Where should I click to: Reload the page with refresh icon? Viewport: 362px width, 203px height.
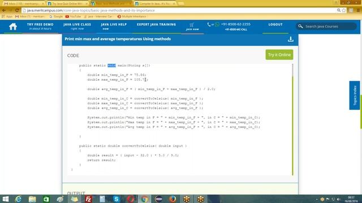click(x=17, y=10)
